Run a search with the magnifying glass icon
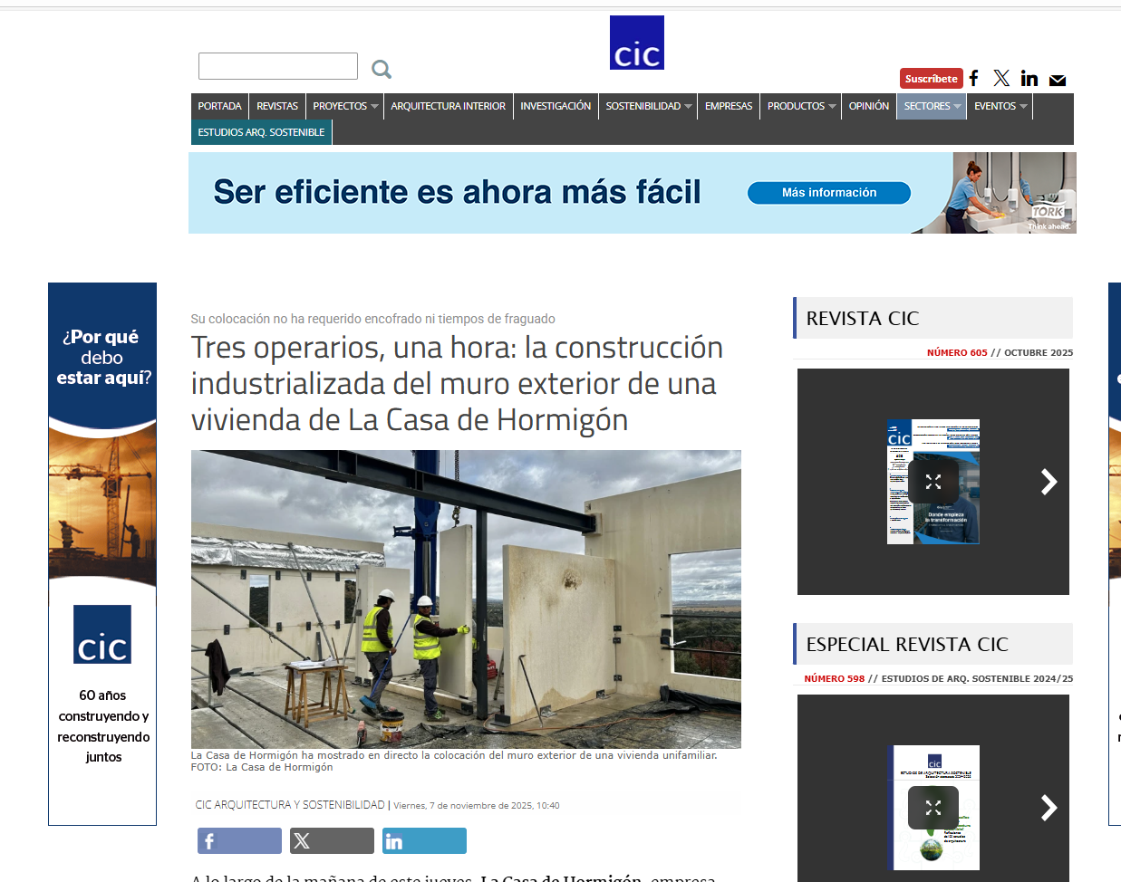1121x882 pixels. [x=381, y=68]
